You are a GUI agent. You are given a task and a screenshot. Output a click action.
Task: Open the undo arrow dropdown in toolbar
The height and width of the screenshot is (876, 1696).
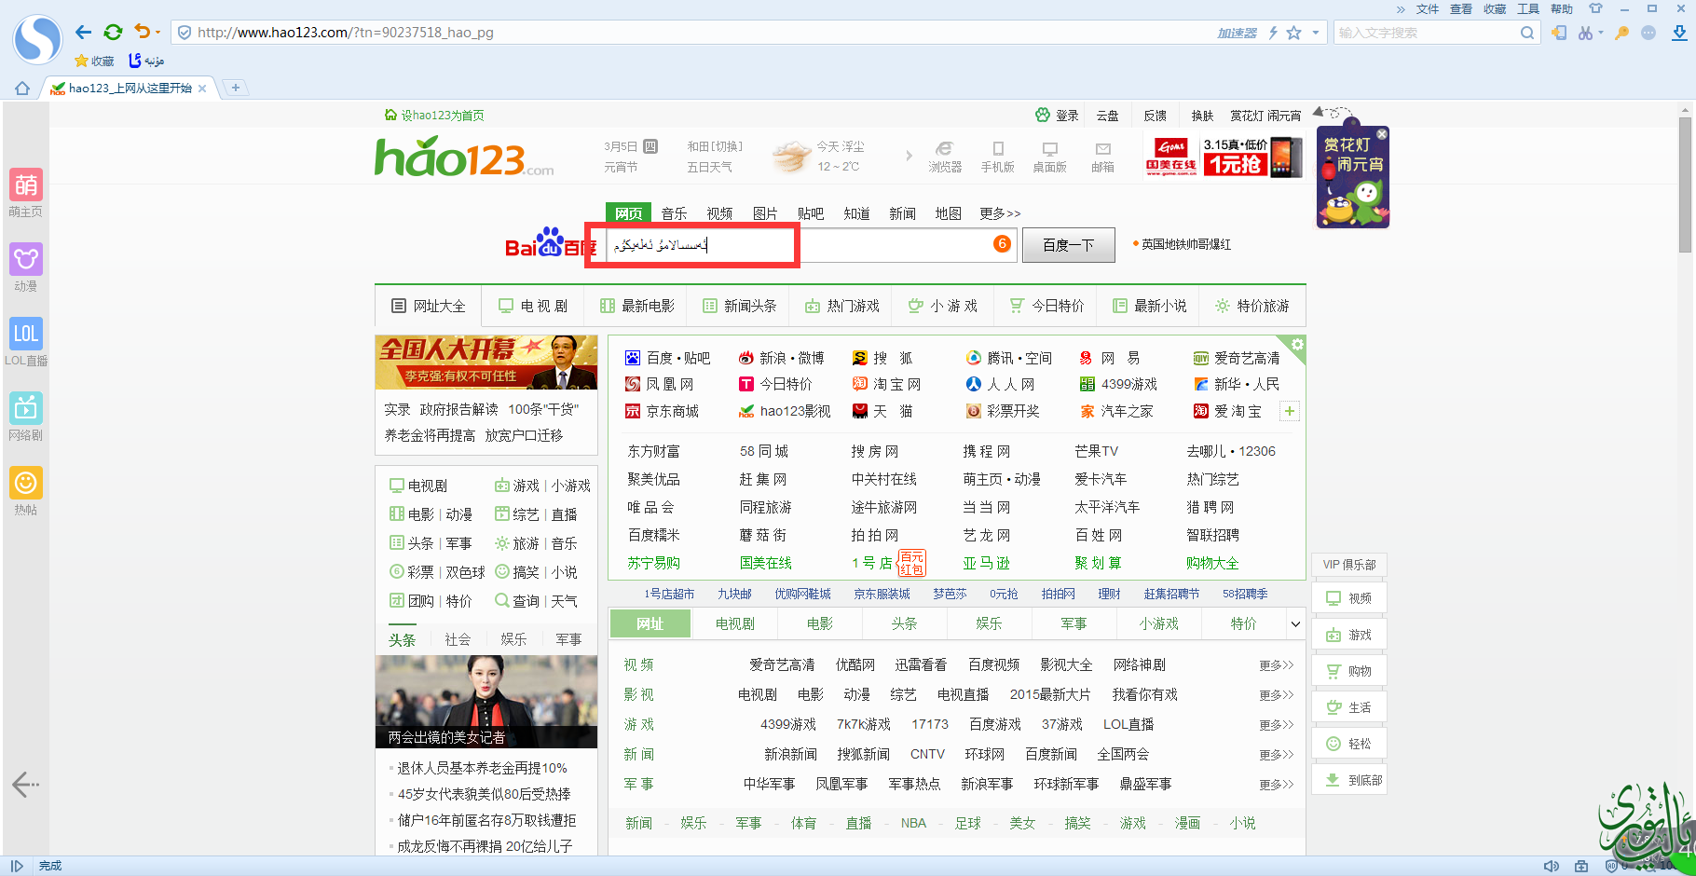(x=158, y=33)
